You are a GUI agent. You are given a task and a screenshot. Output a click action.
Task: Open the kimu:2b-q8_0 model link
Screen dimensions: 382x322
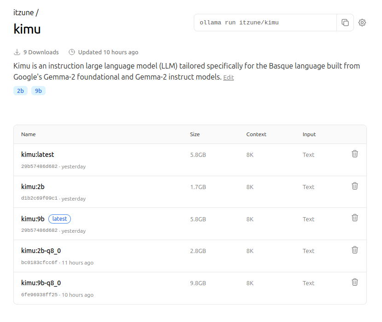pyautogui.click(x=41, y=251)
